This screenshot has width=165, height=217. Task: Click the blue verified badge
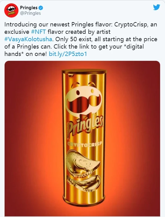[41, 8]
